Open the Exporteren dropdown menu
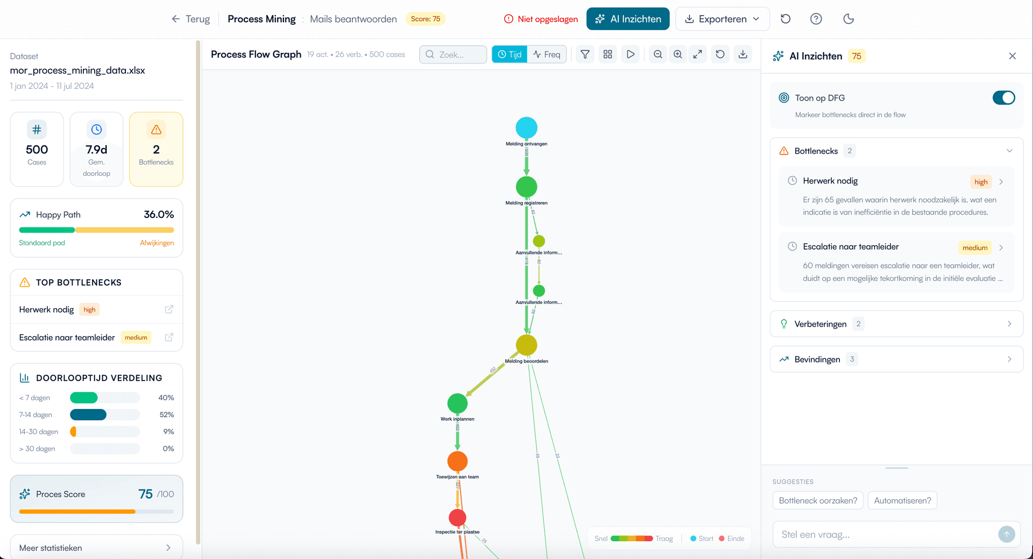Image resolution: width=1033 pixels, height=559 pixels. 722,19
